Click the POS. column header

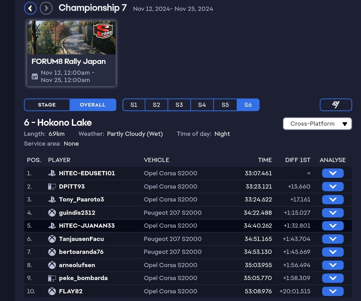click(x=34, y=160)
